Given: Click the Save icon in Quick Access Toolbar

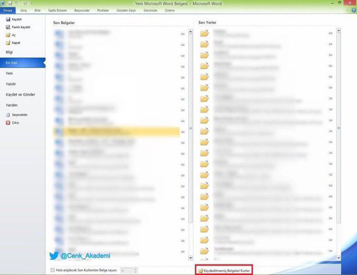Looking at the screenshot, I should [11, 3].
